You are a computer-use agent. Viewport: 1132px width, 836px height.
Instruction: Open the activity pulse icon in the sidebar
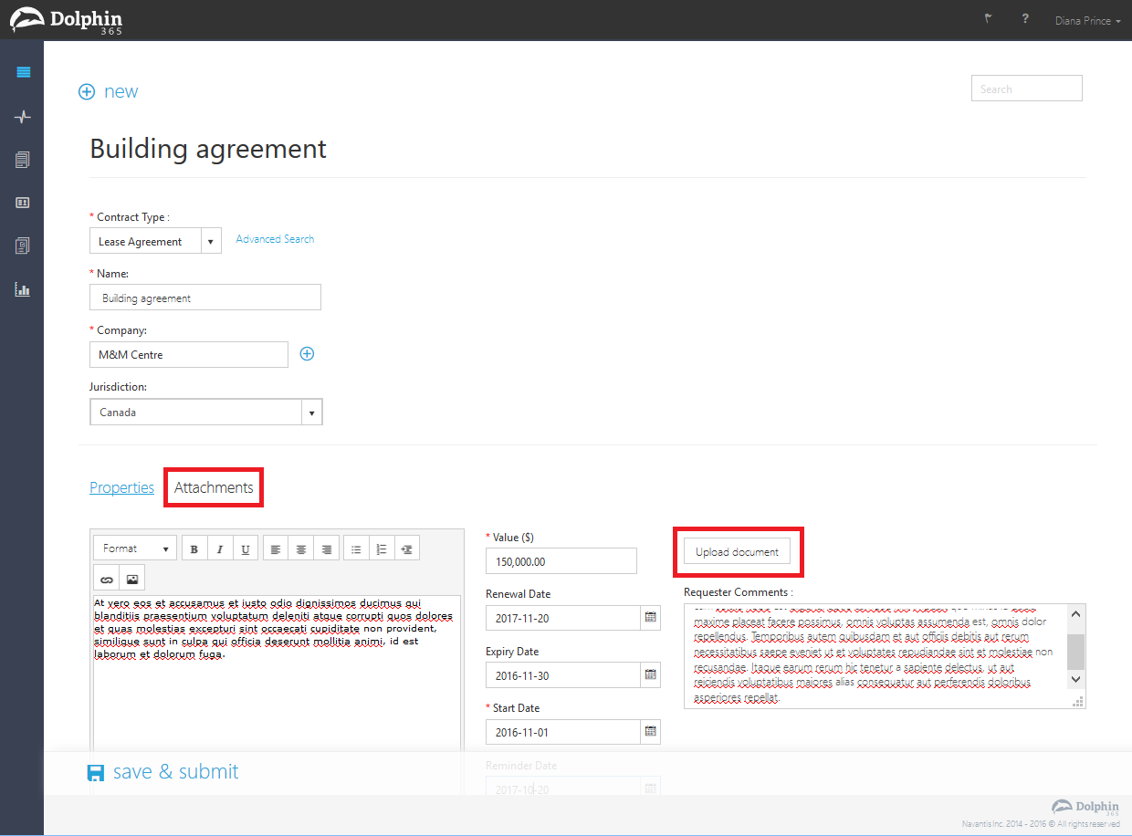(23, 117)
